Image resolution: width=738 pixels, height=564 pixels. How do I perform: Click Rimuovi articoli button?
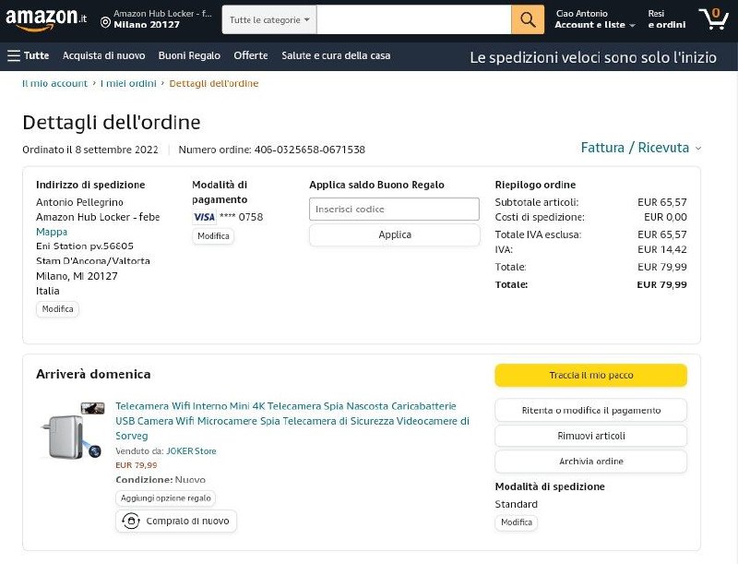pyautogui.click(x=590, y=436)
